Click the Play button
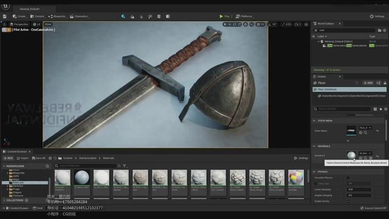Screen dimensions: 389x219 pyautogui.click(x=224, y=16)
